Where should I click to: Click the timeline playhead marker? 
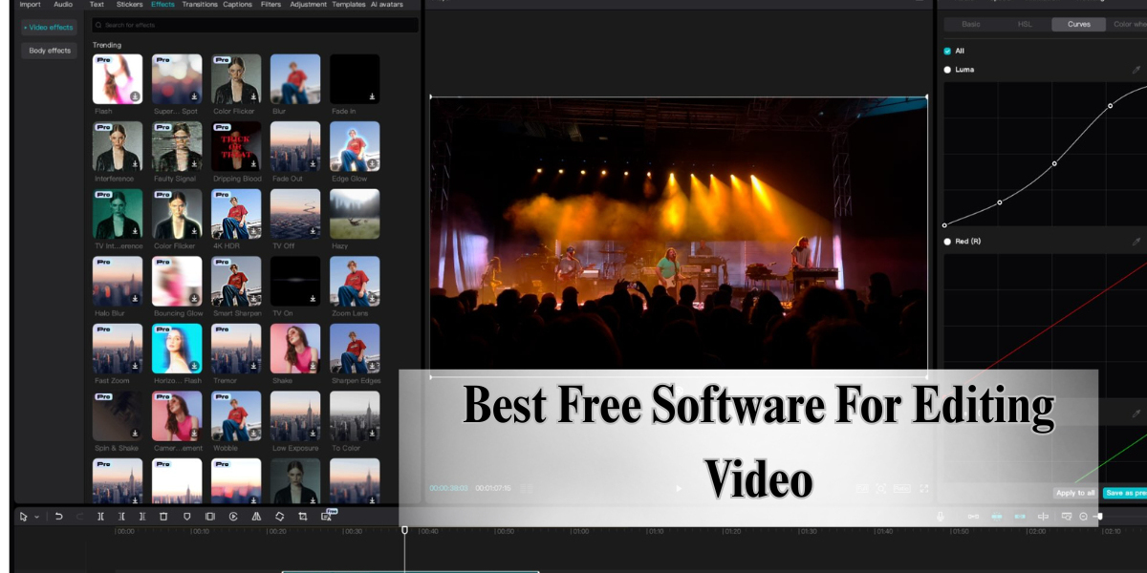pyautogui.click(x=404, y=529)
